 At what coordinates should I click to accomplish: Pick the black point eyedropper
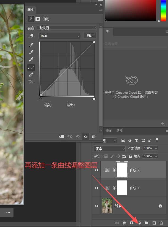31,45
